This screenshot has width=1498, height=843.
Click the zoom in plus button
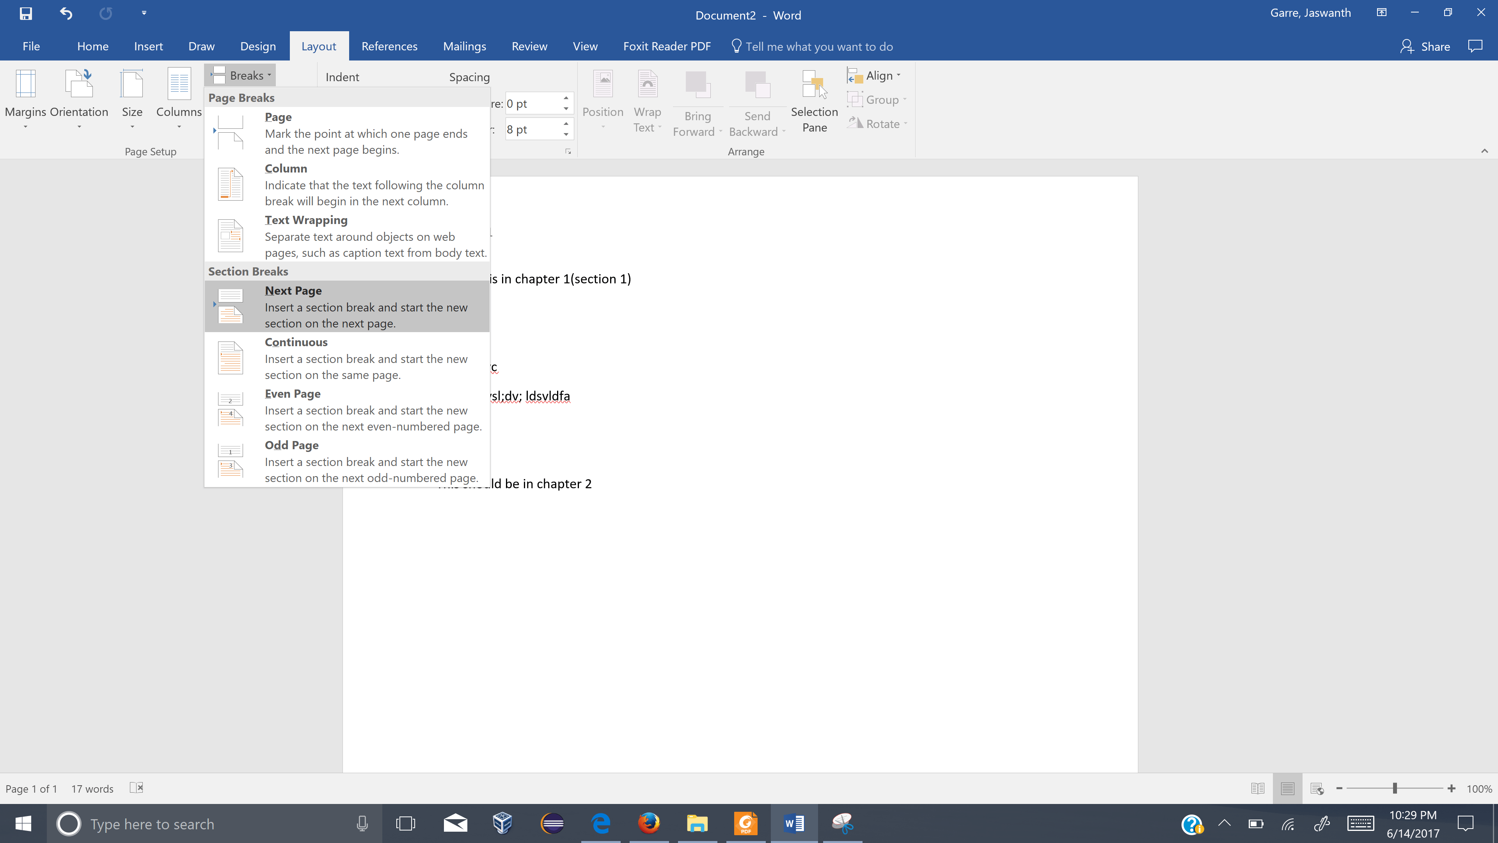[1452, 788]
